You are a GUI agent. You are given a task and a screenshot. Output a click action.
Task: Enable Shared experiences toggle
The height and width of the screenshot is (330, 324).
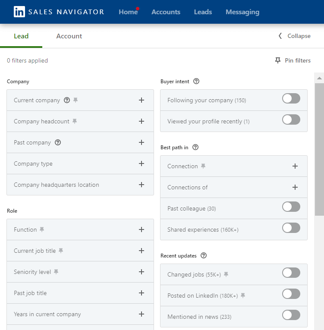[291, 228]
